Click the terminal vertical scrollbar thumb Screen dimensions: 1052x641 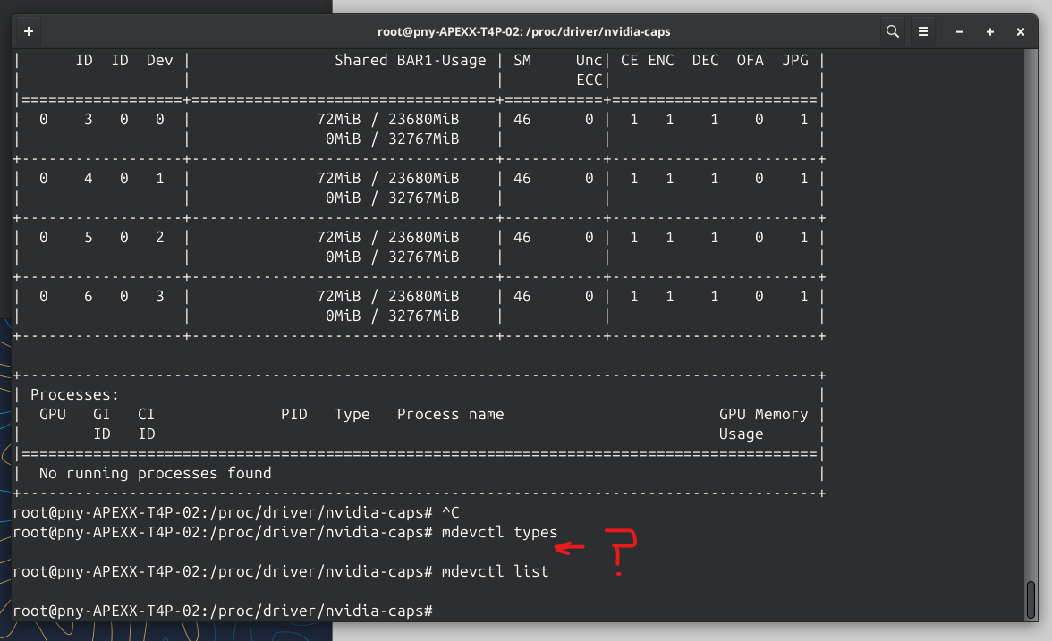(1031, 599)
